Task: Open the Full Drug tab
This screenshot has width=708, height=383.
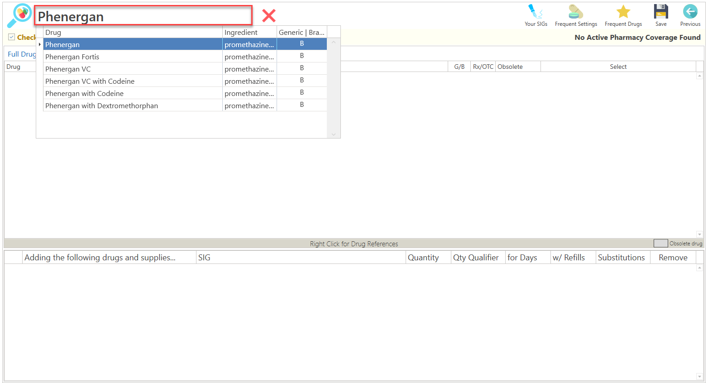Action: click(22, 54)
